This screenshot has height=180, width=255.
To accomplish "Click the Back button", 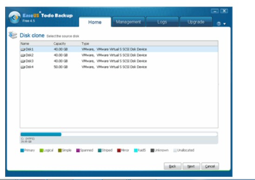I will click(x=173, y=166).
